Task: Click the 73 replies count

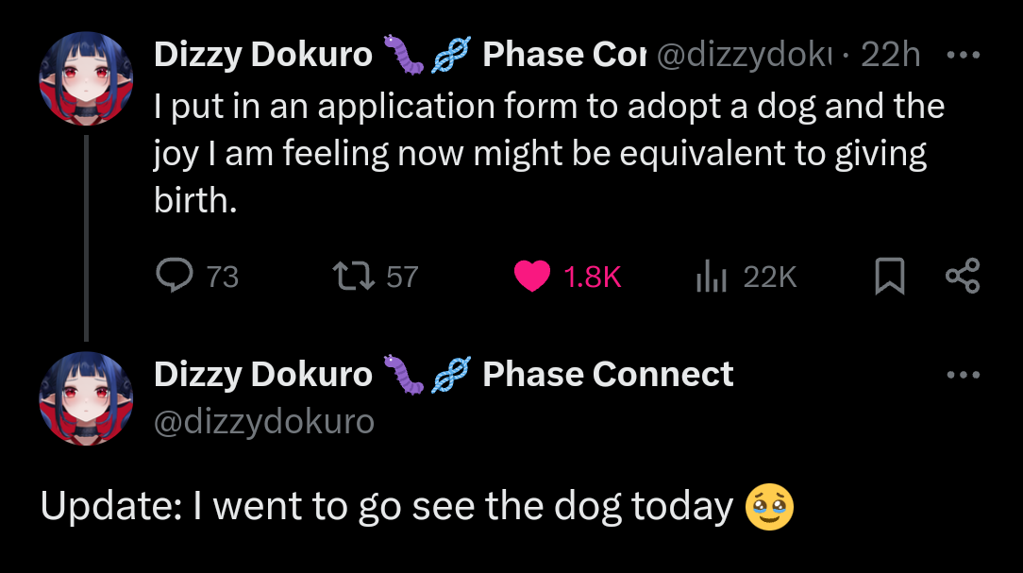Action: [223, 277]
